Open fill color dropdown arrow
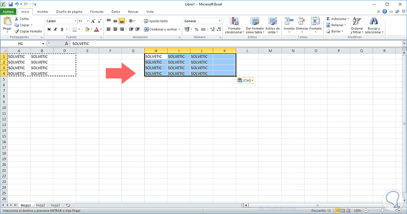This screenshot has height=214, width=407. pos(91,29)
